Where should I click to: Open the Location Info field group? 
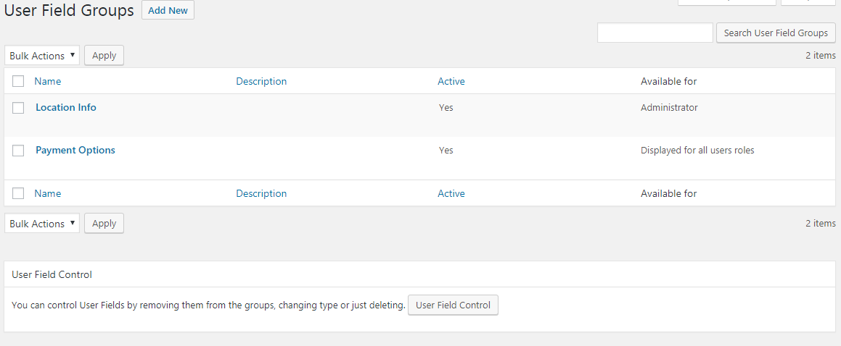click(66, 107)
